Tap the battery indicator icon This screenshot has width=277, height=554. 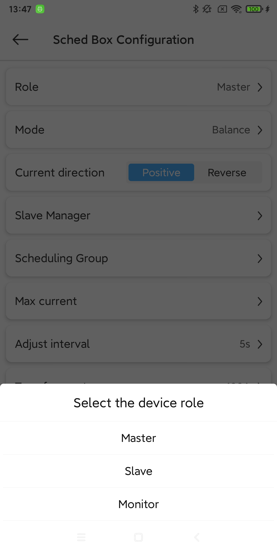tap(254, 9)
